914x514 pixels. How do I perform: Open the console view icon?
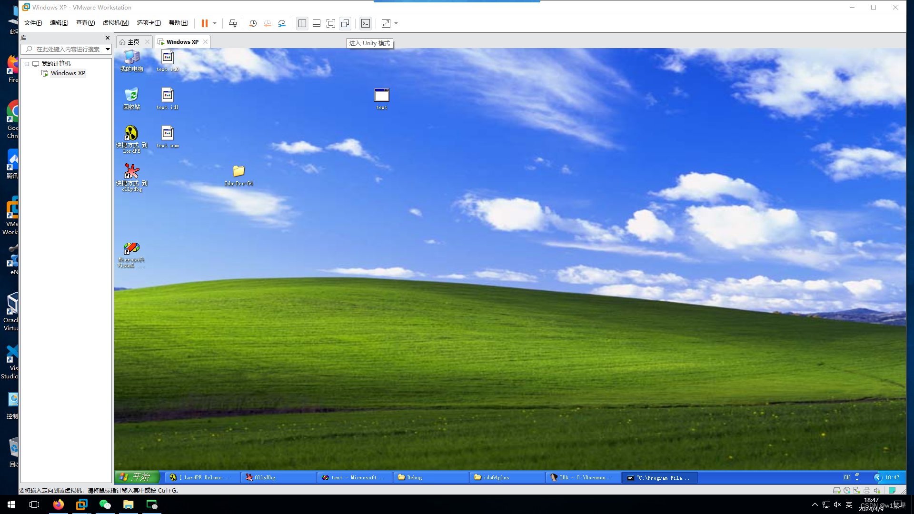[366, 23]
